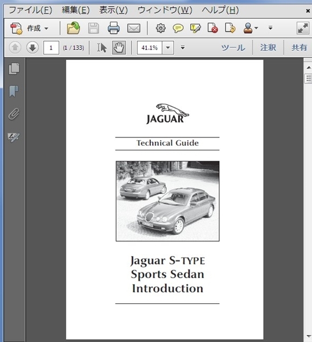Viewport: 312px width, 342px height.
Task: Go to the next page
Action: click(32, 47)
